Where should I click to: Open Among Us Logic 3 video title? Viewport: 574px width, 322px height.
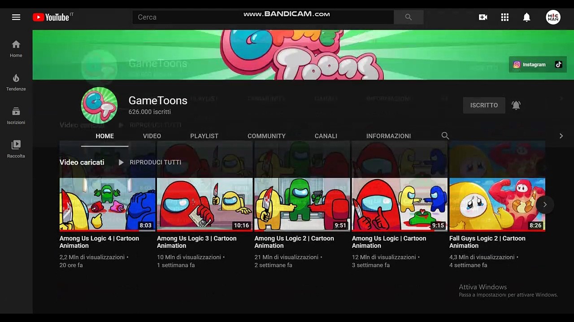tap(196, 242)
